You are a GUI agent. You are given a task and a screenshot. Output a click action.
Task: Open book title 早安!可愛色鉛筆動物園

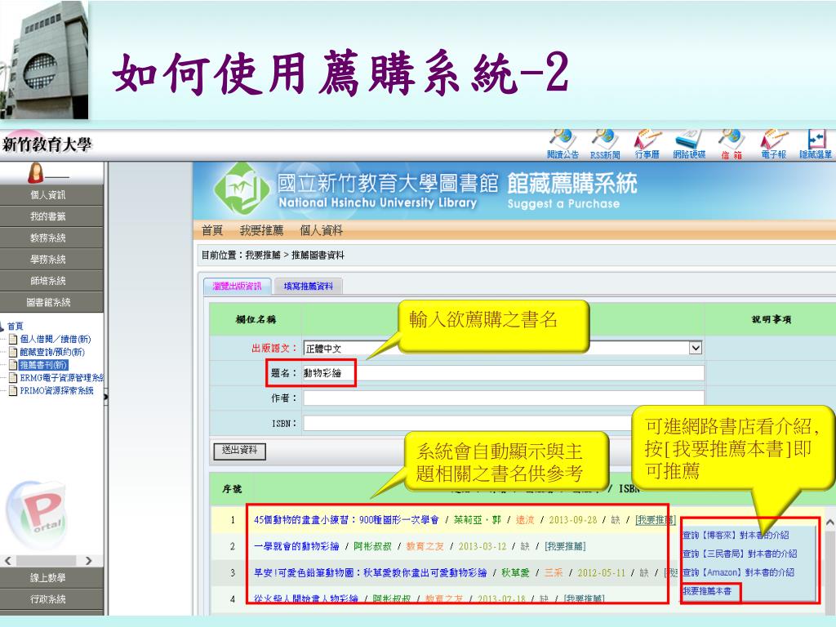370,572
